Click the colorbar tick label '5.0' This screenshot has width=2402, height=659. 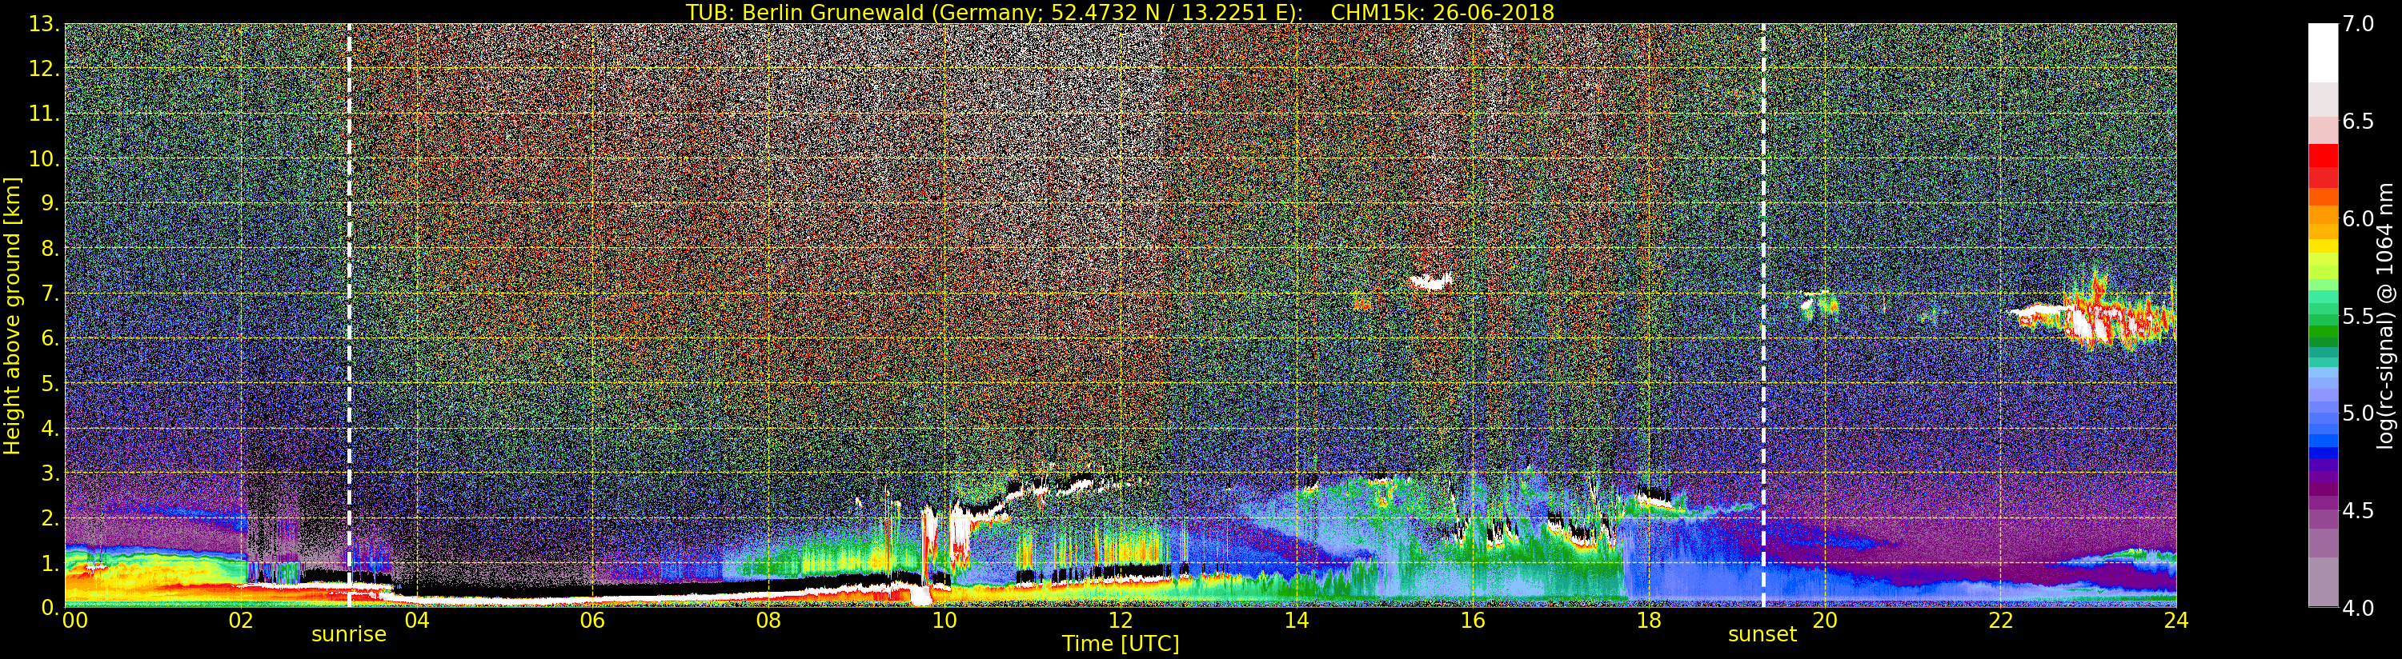2358,413
